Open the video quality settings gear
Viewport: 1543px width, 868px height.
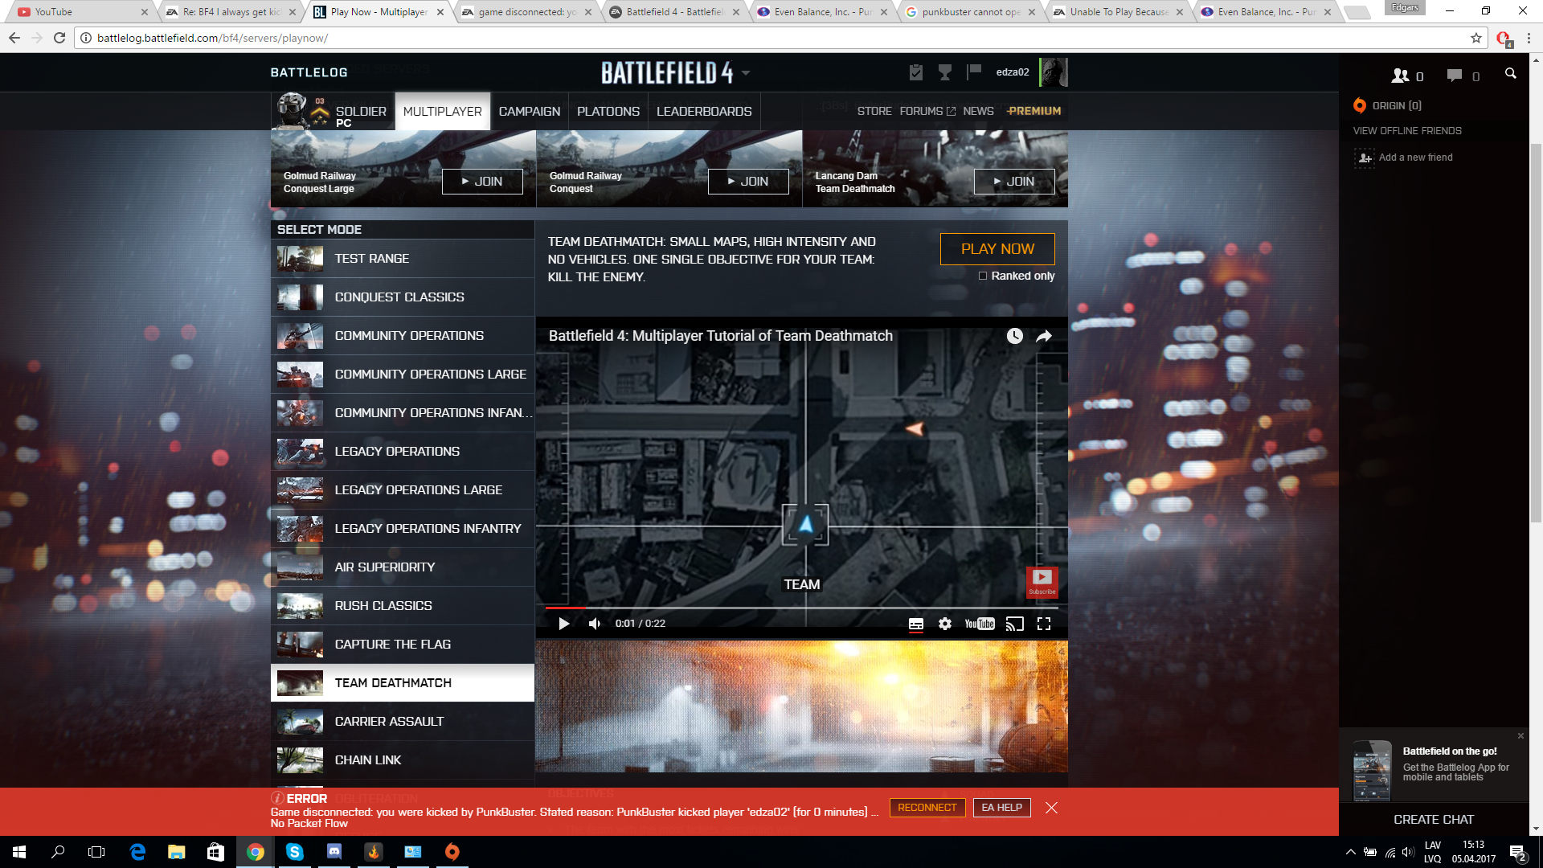[945, 624]
